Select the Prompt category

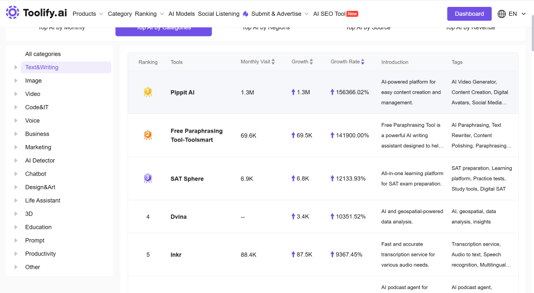pyautogui.click(x=35, y=240)
